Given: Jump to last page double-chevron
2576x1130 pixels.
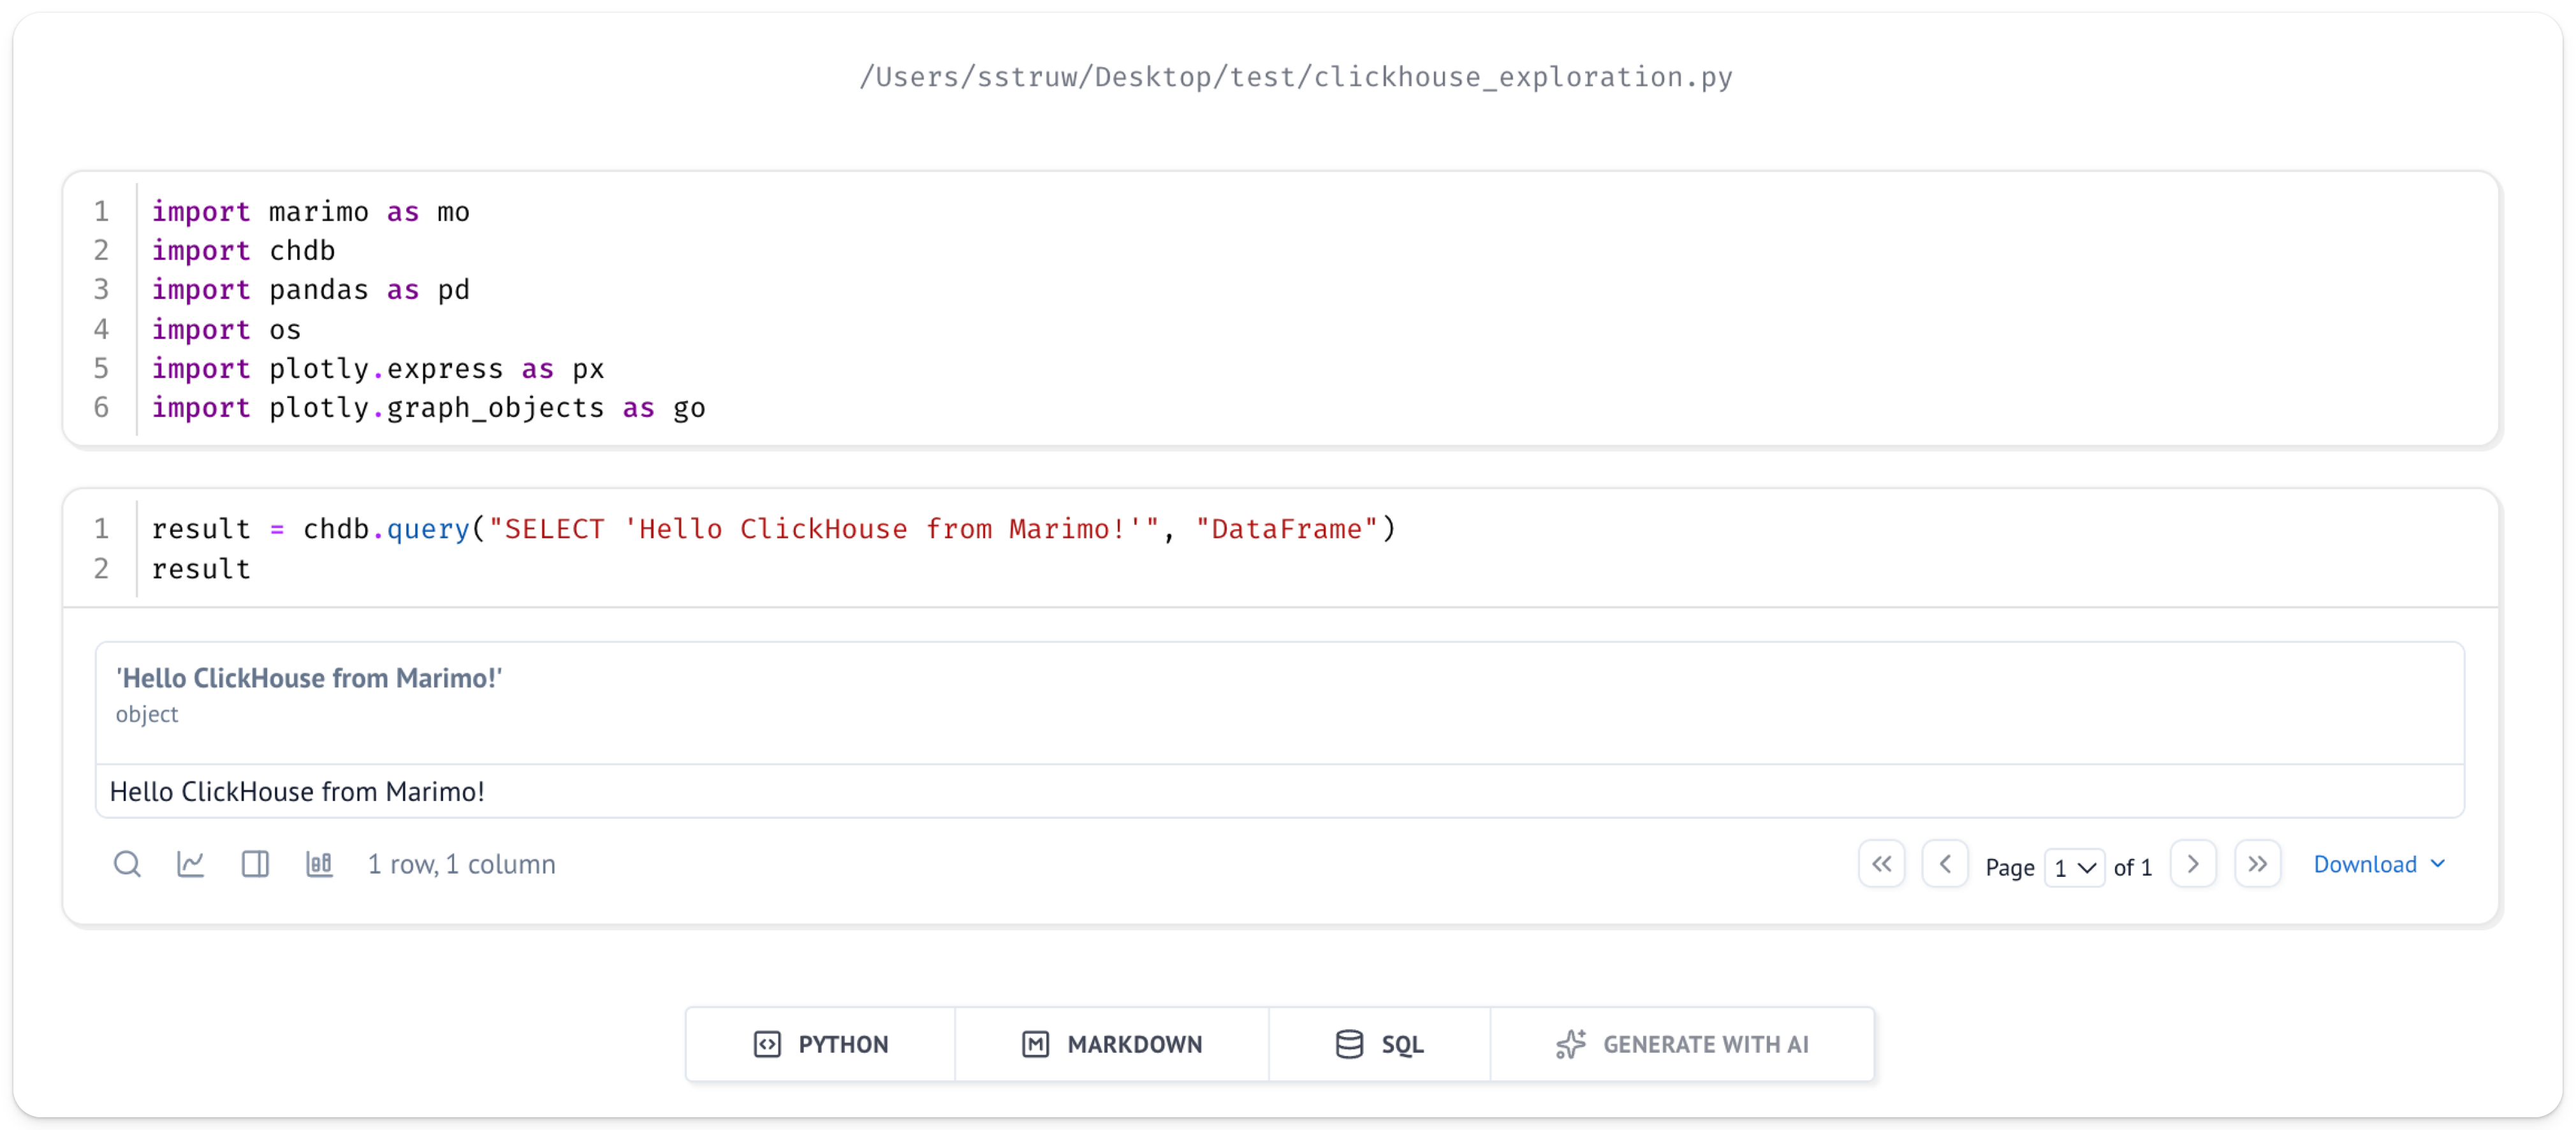Looking at the screenshot, I should (x=2257, y=864).
